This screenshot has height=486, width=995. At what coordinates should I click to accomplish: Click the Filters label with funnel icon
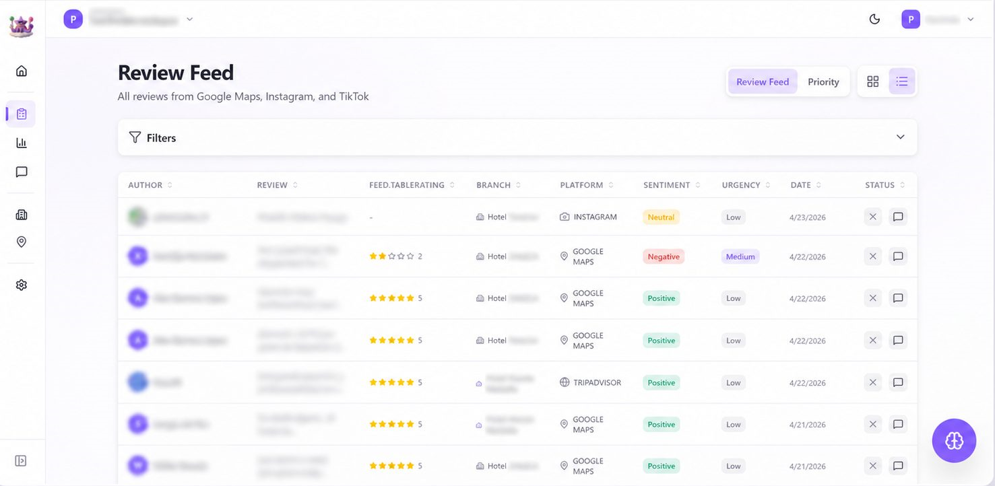click(x=152, y=137)
